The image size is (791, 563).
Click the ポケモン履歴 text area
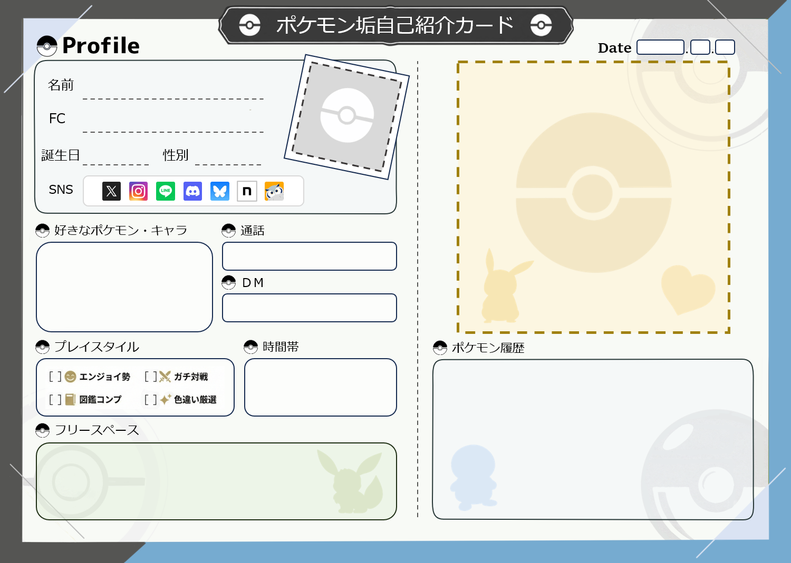coord(593,439)
